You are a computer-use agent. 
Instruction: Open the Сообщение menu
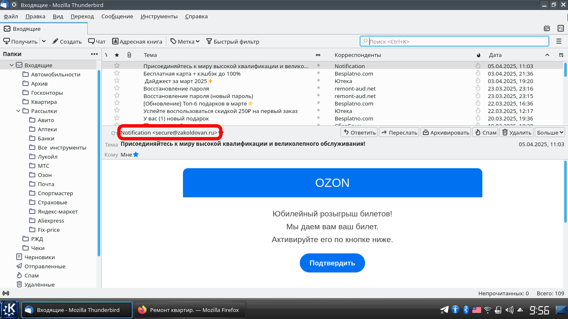click(x=117, y=16)
